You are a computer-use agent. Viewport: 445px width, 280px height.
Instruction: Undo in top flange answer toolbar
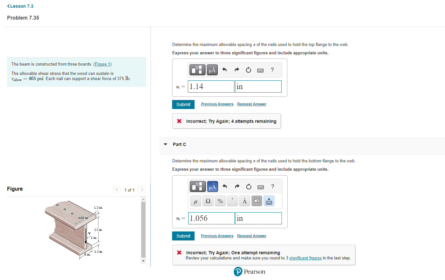tap(224, 70)
